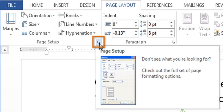Screen dimensions: 223x112
Task: Click the Wrap Text icon
Action: [x=205, y=18]
